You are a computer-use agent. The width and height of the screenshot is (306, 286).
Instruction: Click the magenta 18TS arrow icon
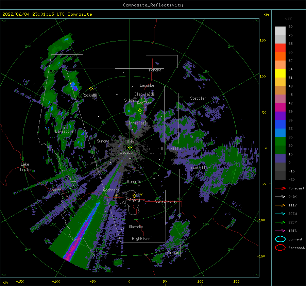[280, 231]
